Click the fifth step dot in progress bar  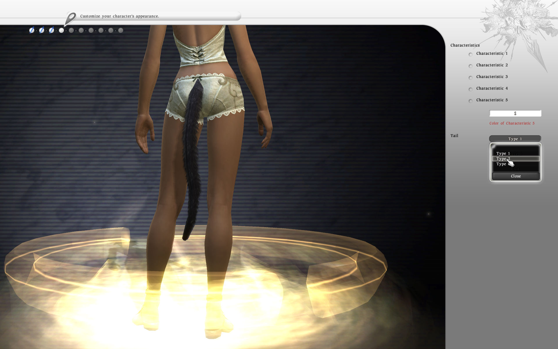coord(71,30)
